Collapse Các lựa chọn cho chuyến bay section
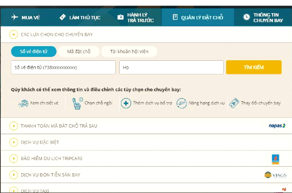 pos(14,34)
